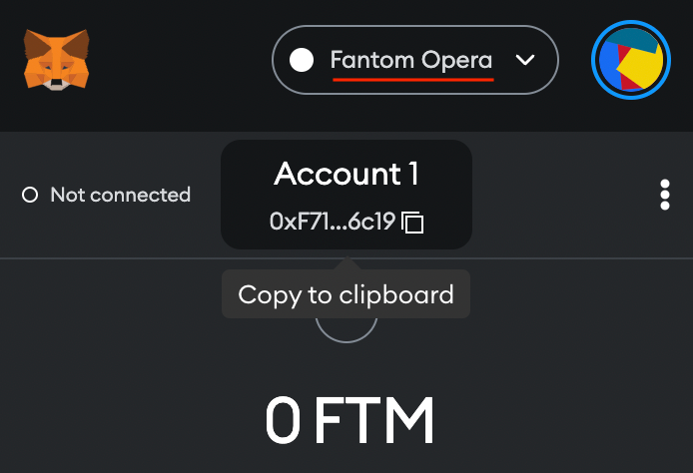Viewport: 693px width, 473px height.
Task: Click the tooltip arrow pointing to address
Action: click(346, 262)
